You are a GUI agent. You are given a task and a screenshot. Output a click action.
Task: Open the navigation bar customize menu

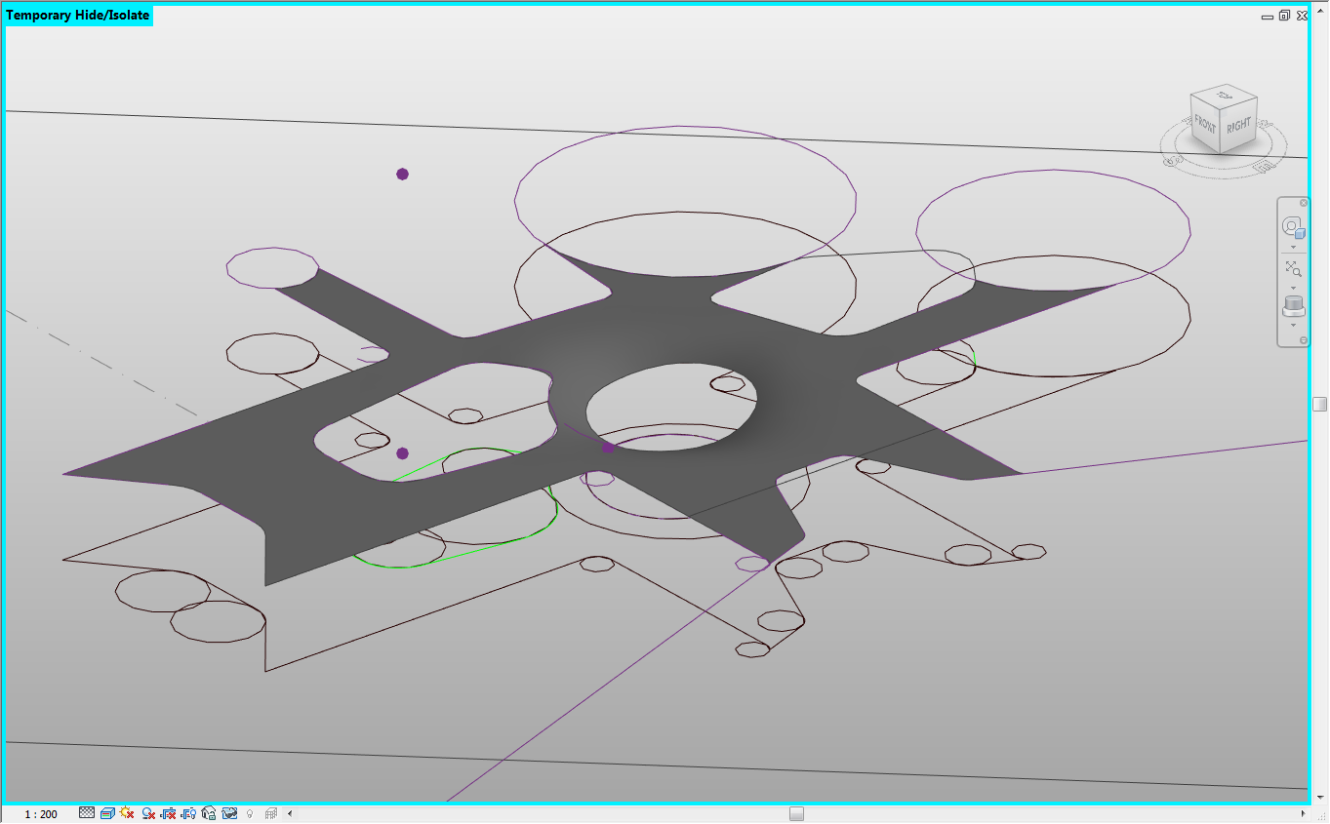1304,339
